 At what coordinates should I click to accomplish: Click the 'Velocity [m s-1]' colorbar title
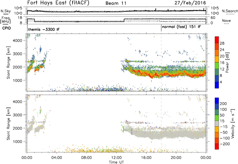[232, 123]
